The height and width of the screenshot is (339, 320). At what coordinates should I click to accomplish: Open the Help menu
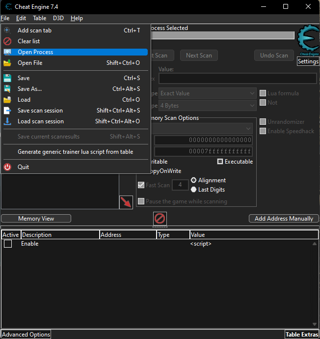tap(77, 18)
